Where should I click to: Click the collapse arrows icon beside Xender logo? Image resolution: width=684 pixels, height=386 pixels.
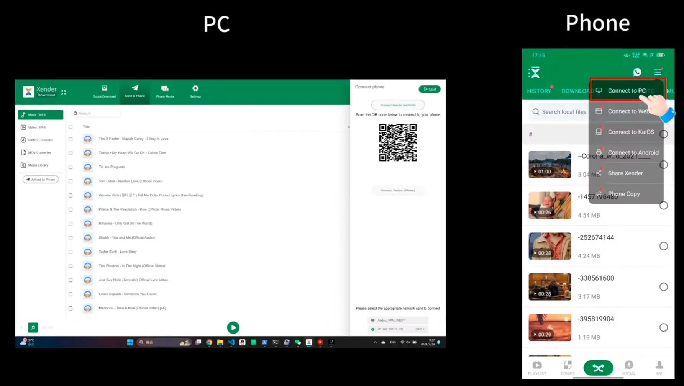[x=64, y=92]
